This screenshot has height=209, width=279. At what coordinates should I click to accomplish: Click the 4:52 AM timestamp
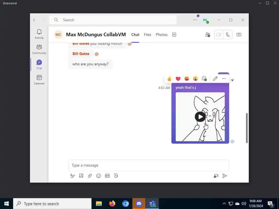click(164, 88)
